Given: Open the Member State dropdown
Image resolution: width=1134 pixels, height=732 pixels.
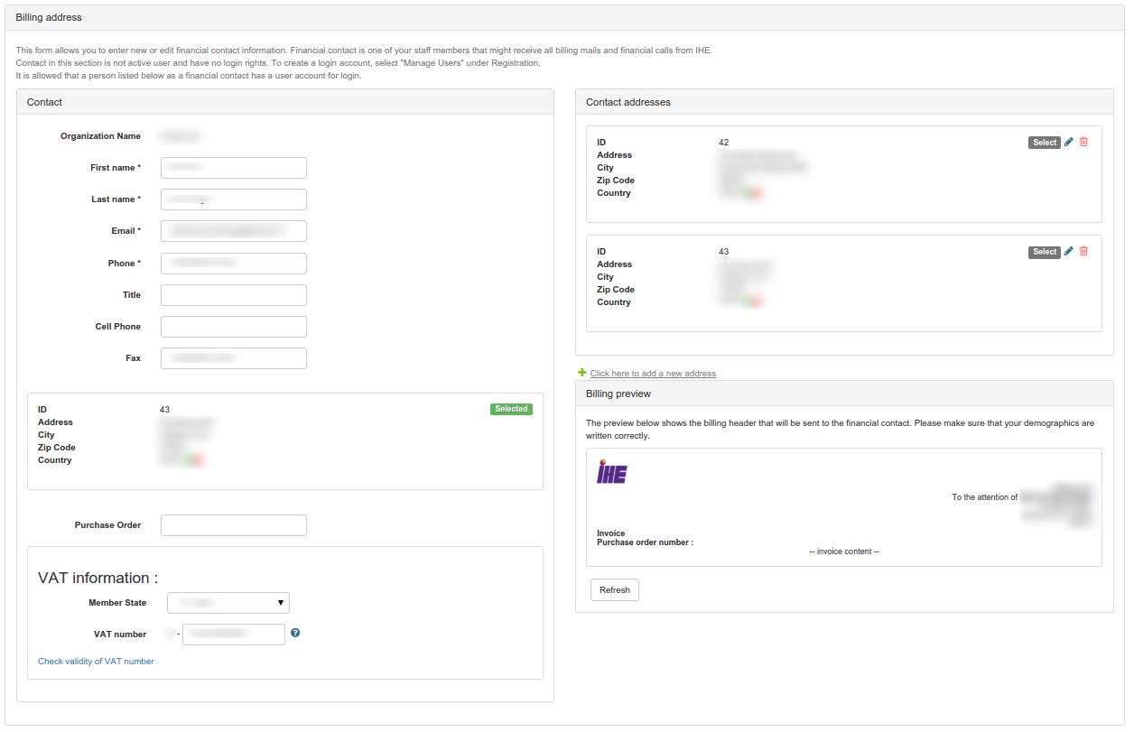Looking at the screenshot, I should [228, 603].
